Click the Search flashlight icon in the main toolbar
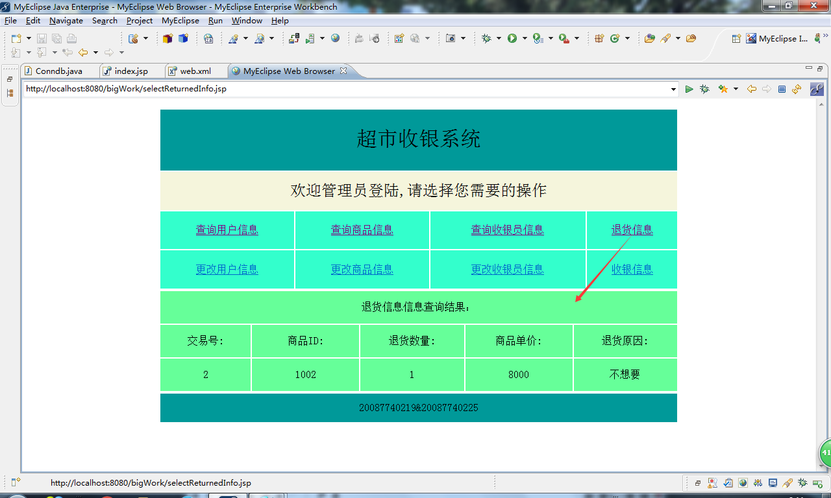Screen dimensions: 831x498 665,39
